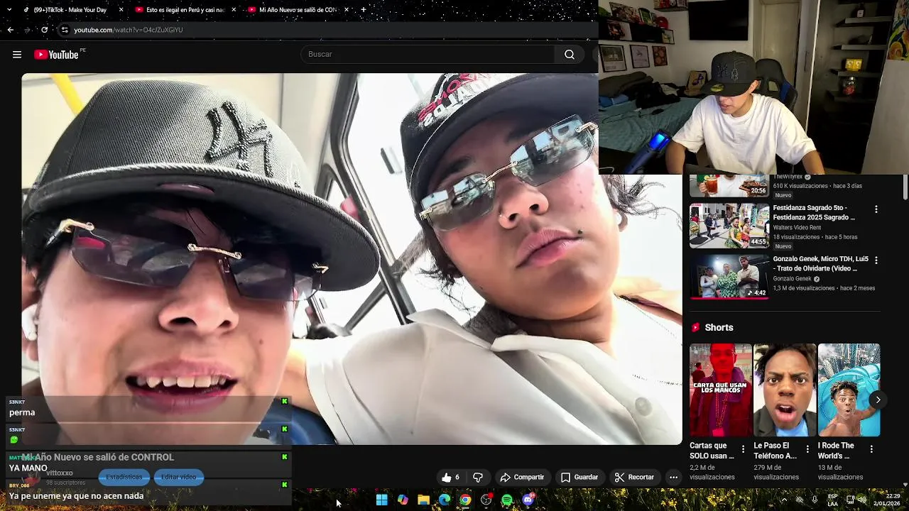Click the microphone tray icon
The width and height of the screenshot is (909, 511).
coord(815,500)
